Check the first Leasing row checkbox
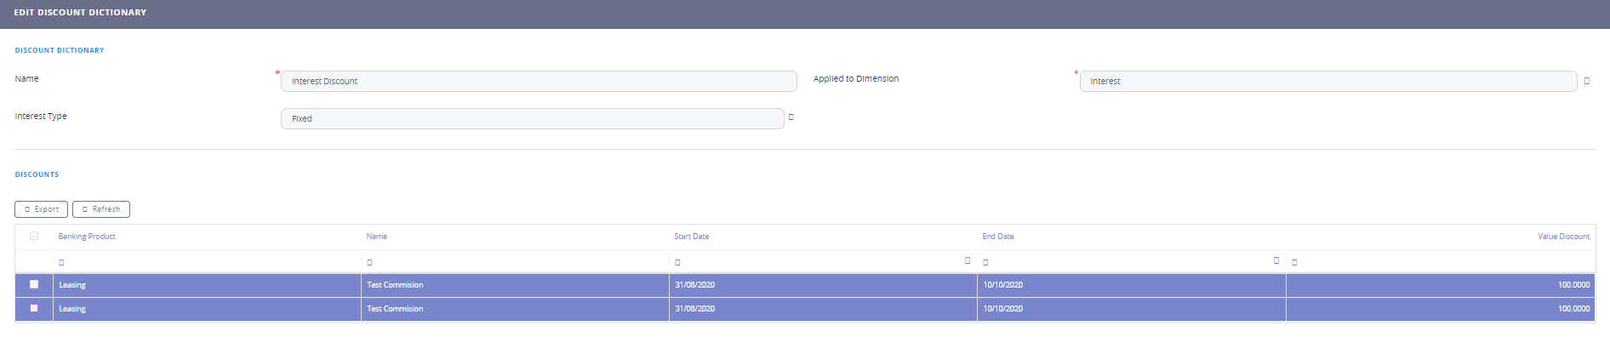The height and width of the screenshot is (354, 1610). tap(34, 284)
